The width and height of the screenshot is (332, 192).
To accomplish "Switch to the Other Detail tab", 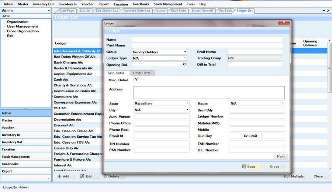I will [142, 73].
